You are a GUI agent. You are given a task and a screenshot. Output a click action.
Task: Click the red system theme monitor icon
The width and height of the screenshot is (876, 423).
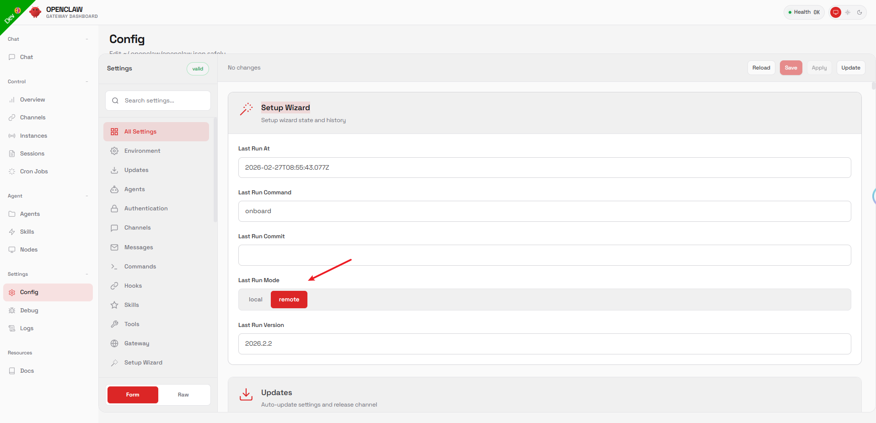tap(836, 12)
